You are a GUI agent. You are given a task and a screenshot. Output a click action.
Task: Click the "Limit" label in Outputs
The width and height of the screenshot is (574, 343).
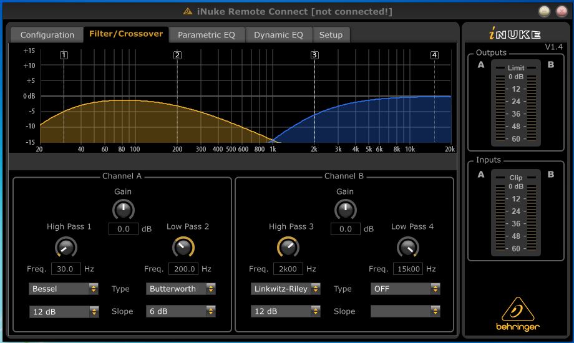coord(516,68)
